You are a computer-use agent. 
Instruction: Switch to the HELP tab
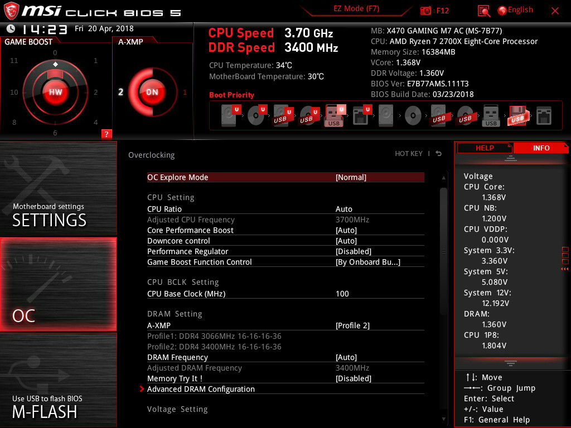pyautogui.click(x=485, y=148)
